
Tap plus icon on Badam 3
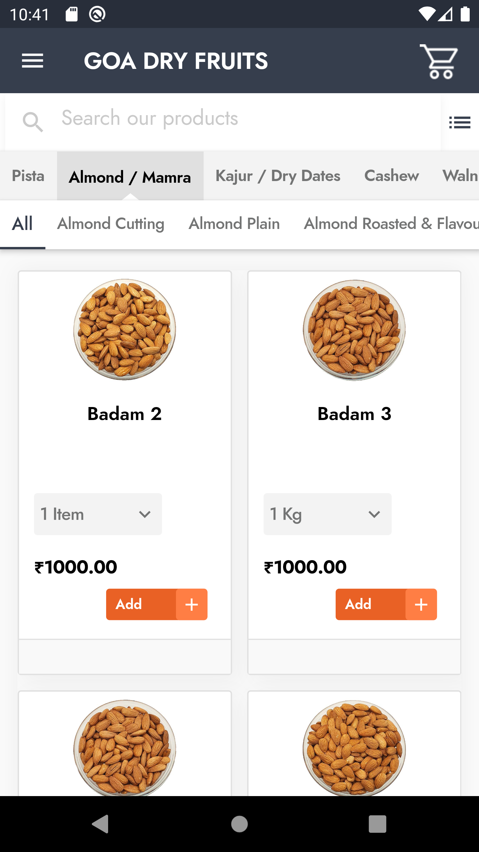(421, 604)
